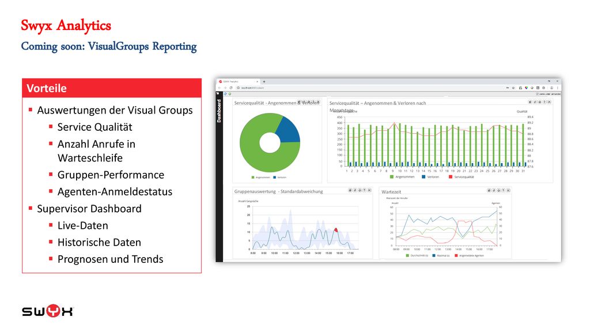Screen dimensions: 590x332
Task: Click the 'Swyx Analytics' slide title
Action: pos(66,25)
